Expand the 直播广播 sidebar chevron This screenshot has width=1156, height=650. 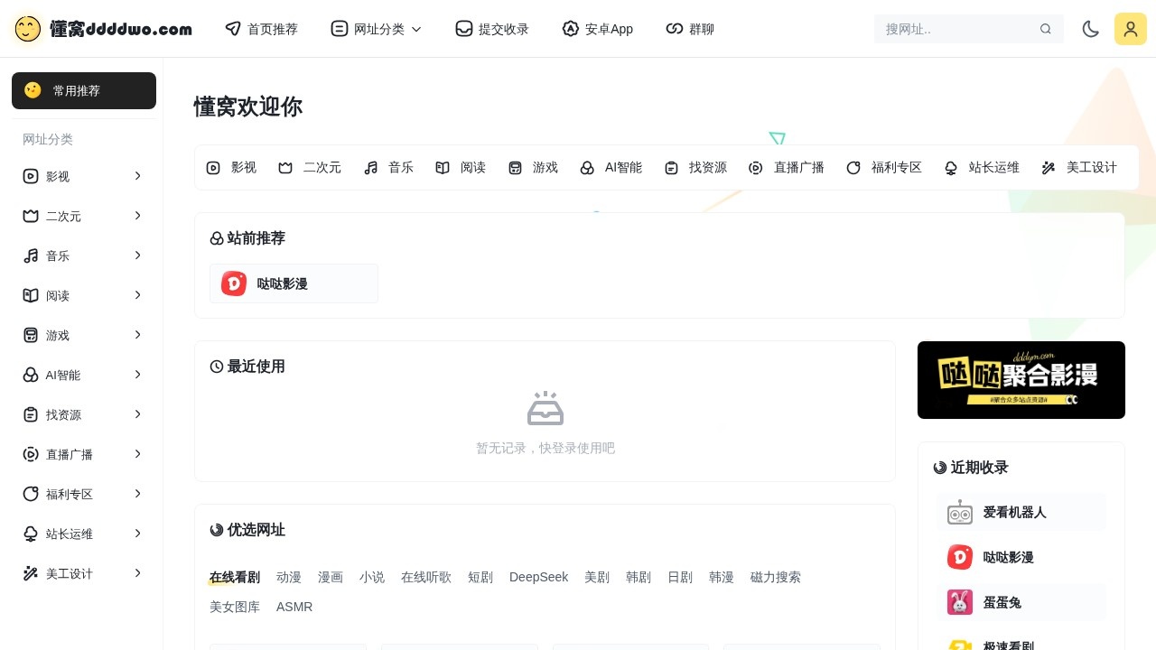[x=138, y=454]
